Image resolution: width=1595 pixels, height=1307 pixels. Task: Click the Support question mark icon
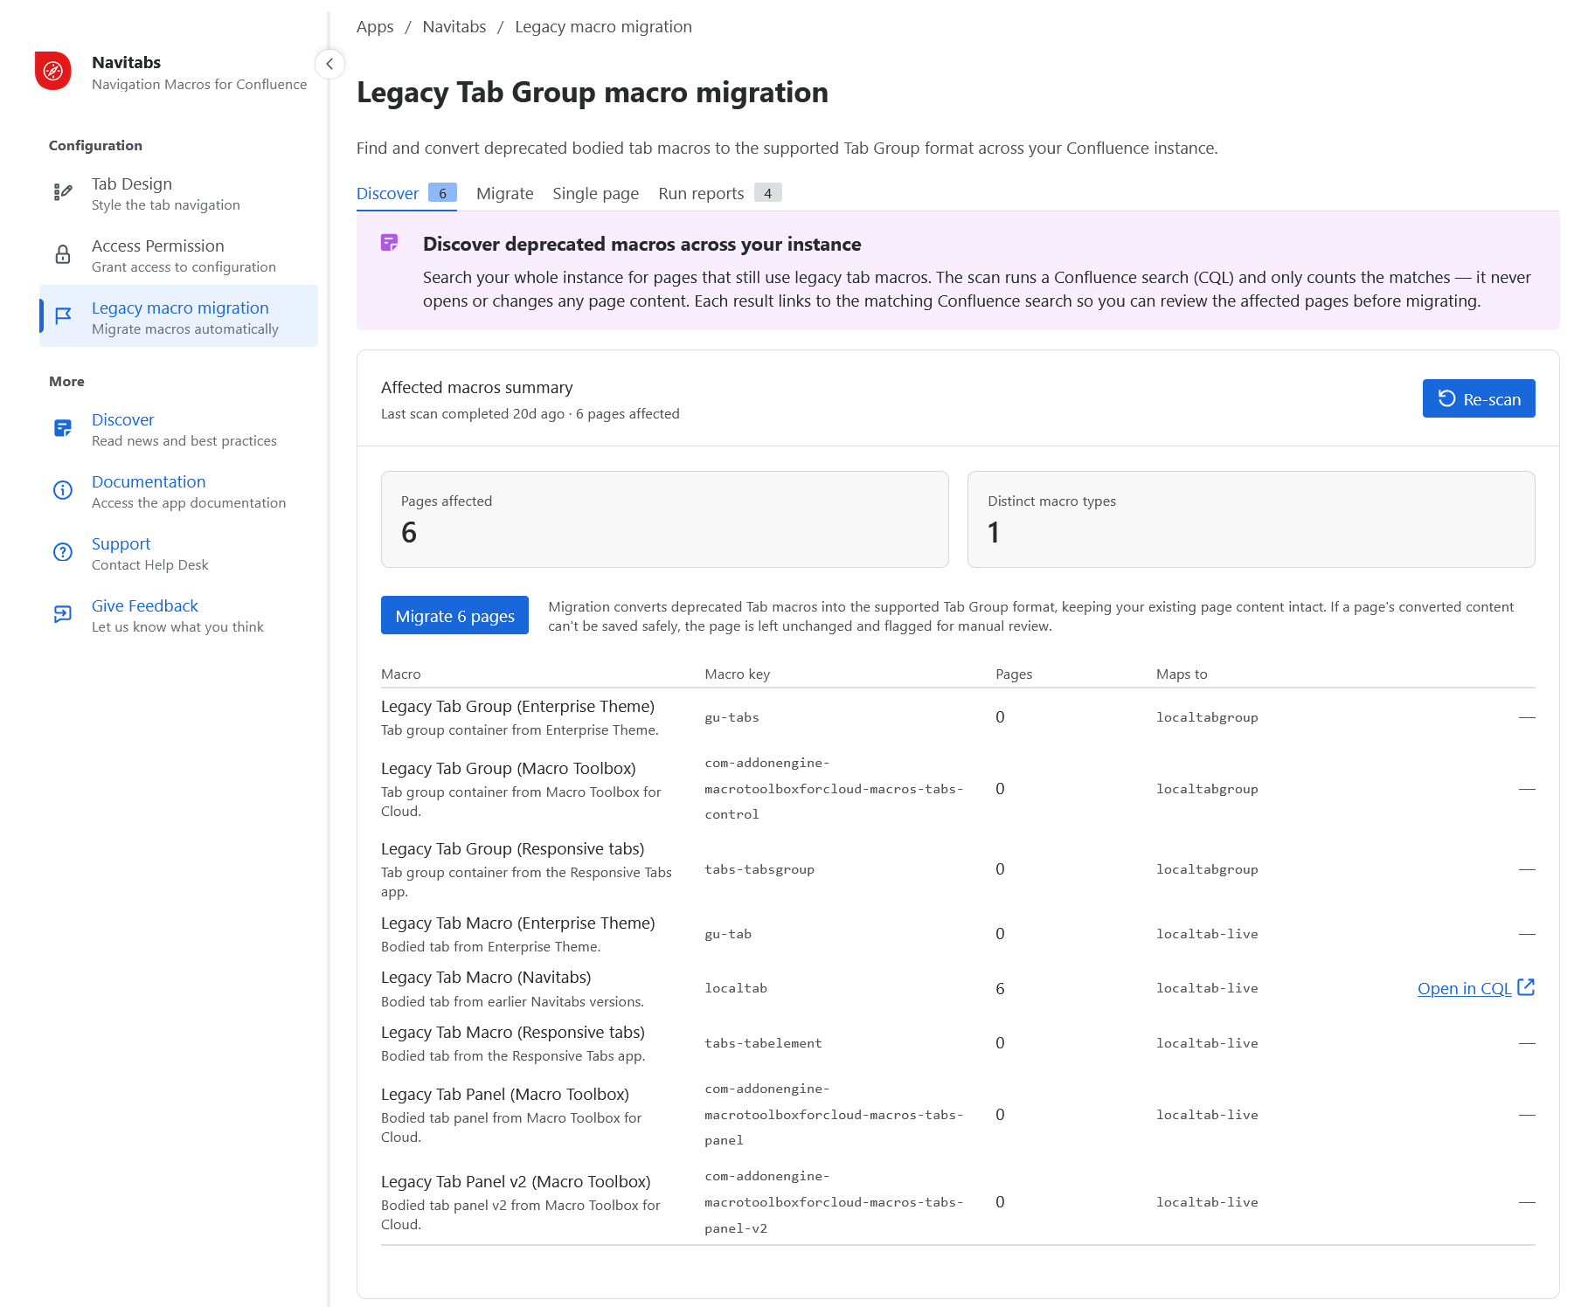pyautogui.click(x=63, y=552)
